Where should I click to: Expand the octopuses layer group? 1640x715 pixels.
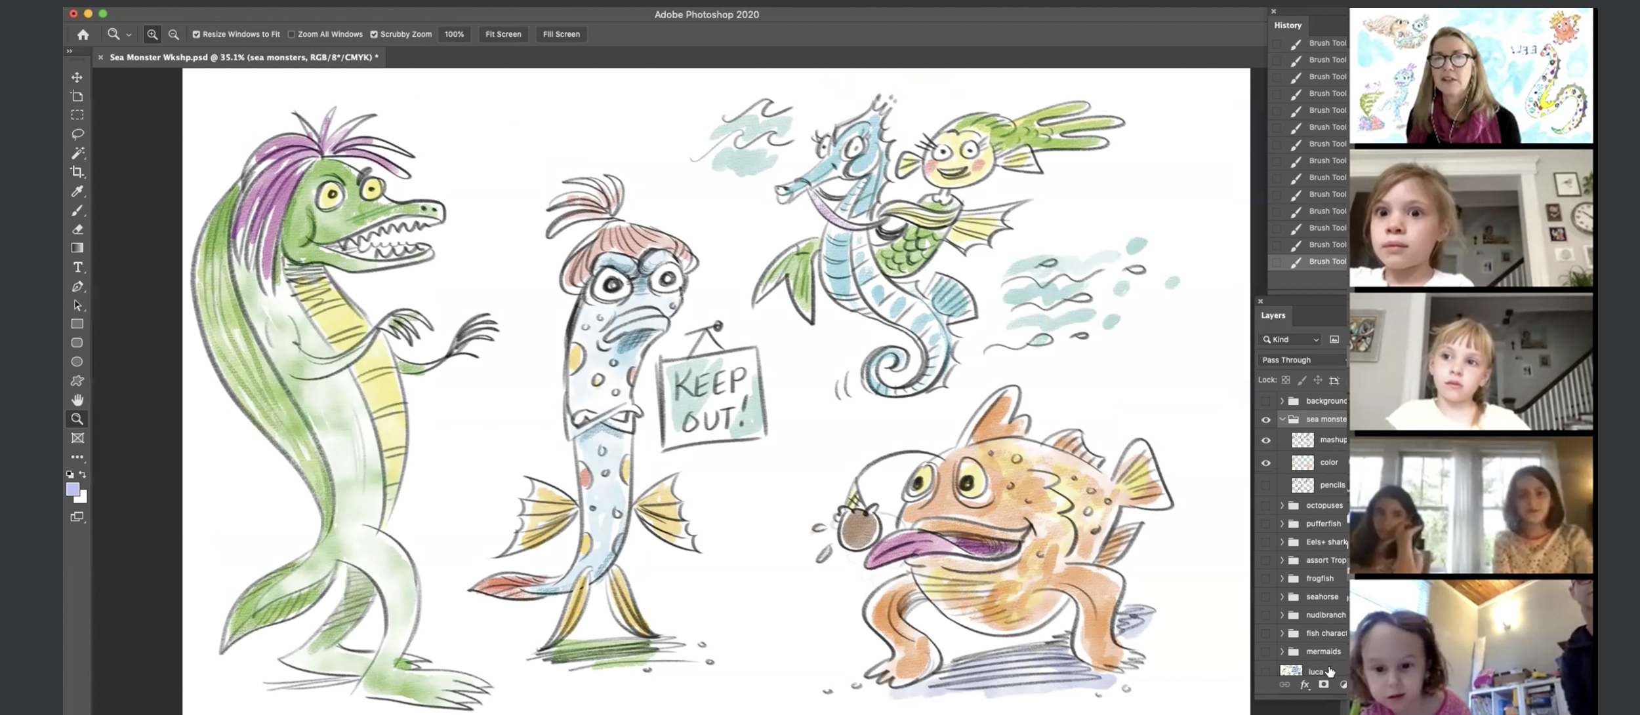coord(1282,505)
